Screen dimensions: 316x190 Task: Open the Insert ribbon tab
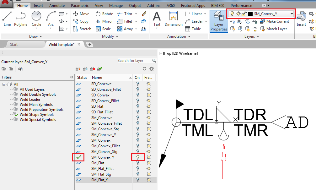coord(38,6)
